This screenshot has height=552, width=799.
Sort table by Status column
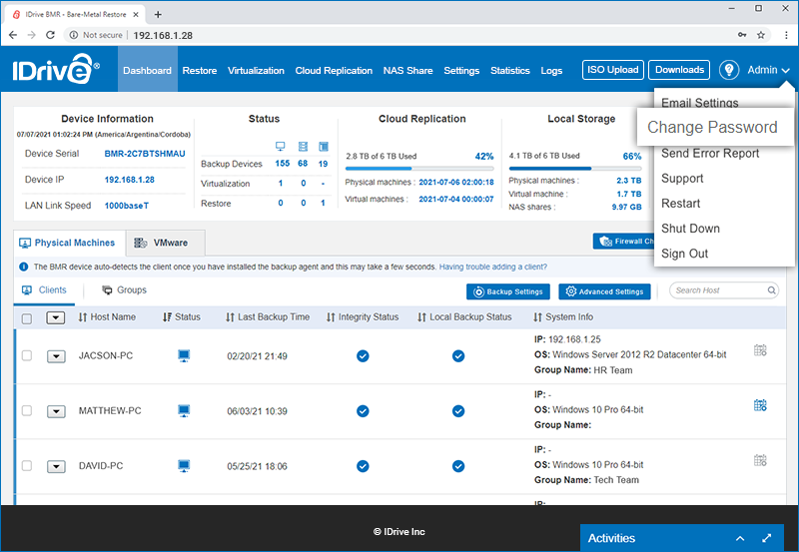tap(182, 316)
